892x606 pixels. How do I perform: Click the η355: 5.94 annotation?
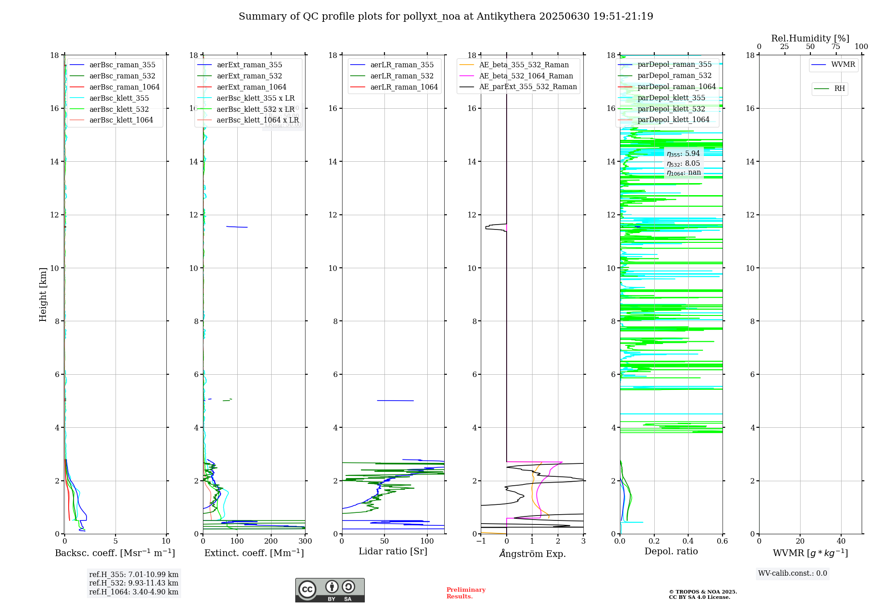coord(684,154)
